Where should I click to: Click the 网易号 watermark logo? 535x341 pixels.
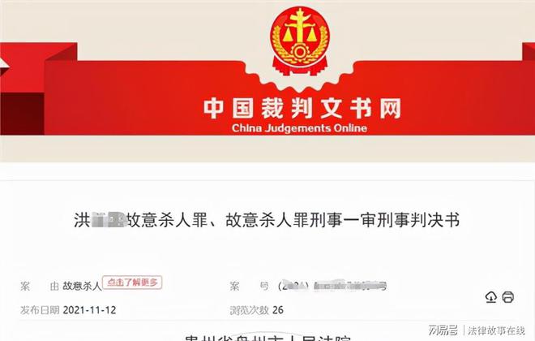click(x=443, y=330)
